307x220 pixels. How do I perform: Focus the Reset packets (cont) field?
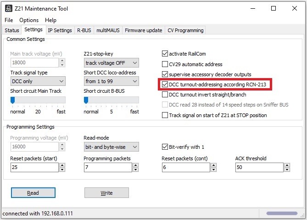(186, 167)
